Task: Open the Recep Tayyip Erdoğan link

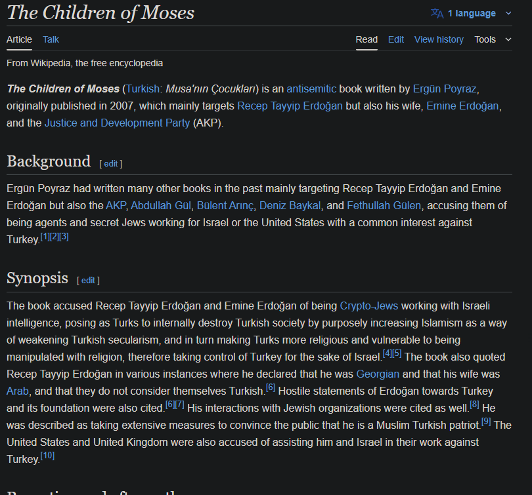Action: click(x=290, y=106)
